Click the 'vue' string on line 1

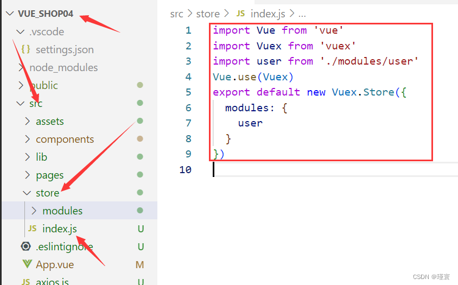tap(329, 30)
